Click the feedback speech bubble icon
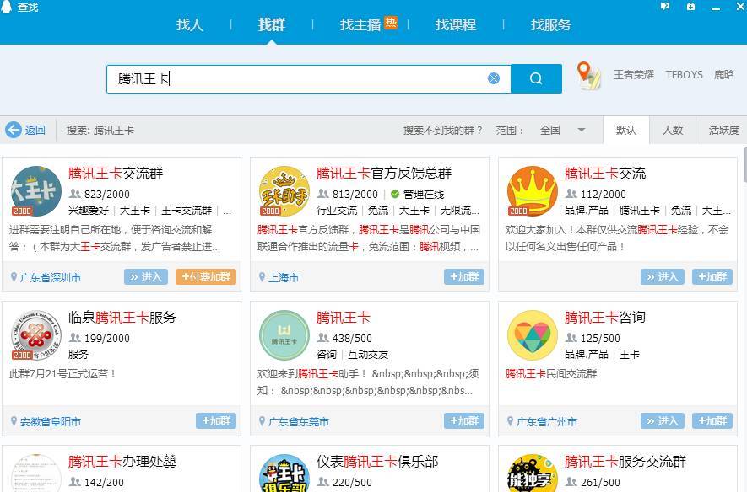The height and width of the screenshot is (492, 747). pos(665,7)
